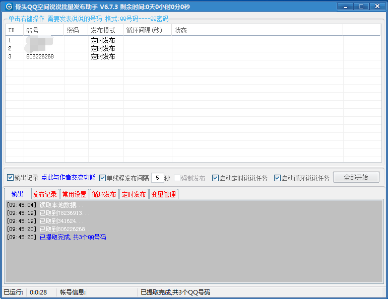Open the 循环发布 tab
This screenshot has width=388, height=299.
coord(104,194)
